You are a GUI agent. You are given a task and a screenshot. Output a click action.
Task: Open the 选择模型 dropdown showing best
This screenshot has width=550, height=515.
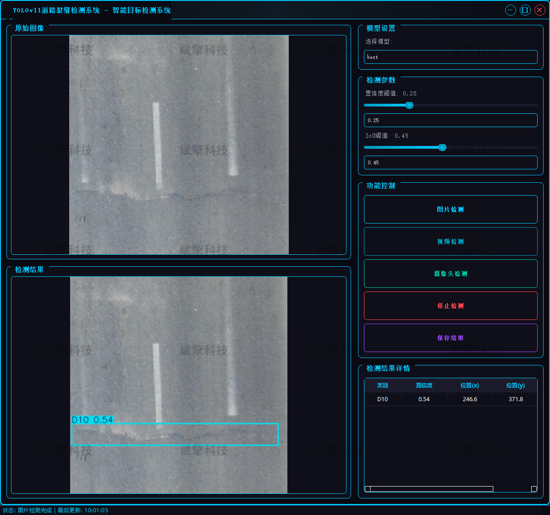(451, 57)
